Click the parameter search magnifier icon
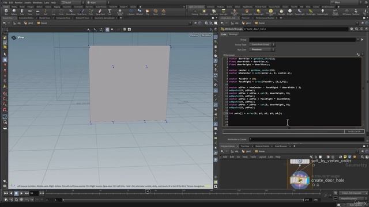Viewport: 369px width, 207px height. 356,29
